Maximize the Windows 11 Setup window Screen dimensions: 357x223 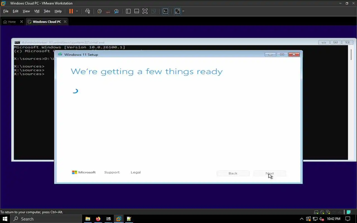pyautogui.click(x=282, y=54)
